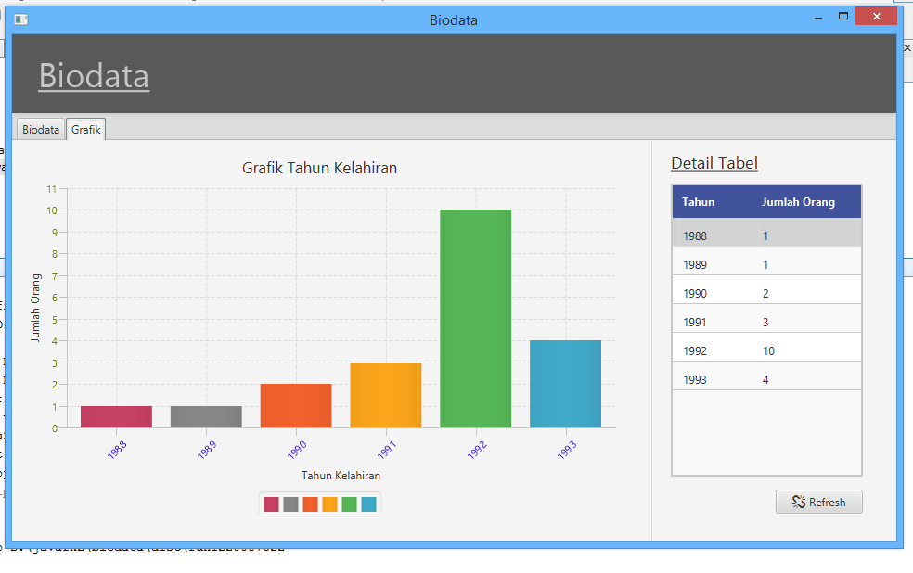Screen dimensions: 913x573
Task: Open the Biodata header link
Action: (x=94, y=76)
